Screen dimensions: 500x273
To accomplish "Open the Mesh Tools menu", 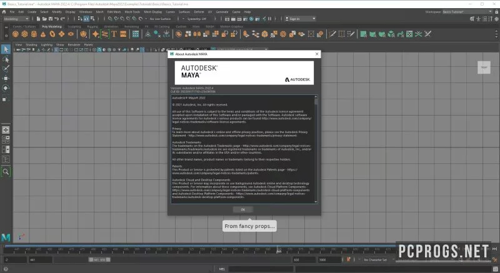I will (x=132, y=12).
